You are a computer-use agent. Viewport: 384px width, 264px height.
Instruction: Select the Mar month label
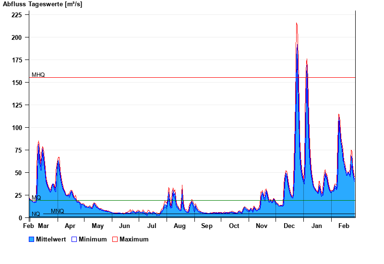coord(43,226)
